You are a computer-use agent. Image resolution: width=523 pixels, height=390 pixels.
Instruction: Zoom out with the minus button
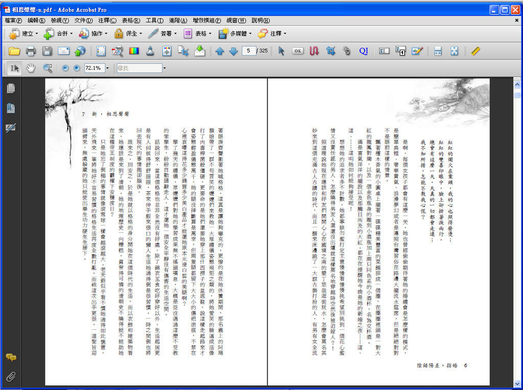point(65,68)
